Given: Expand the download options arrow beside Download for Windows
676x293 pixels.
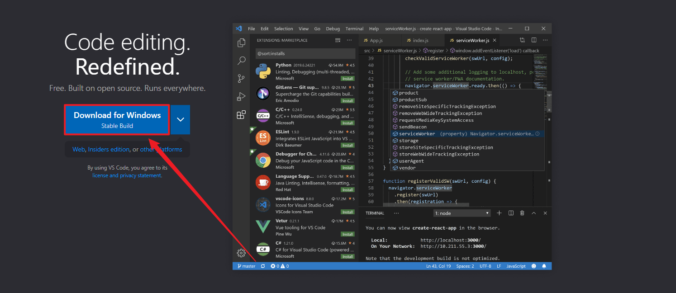Looking at the screenshot, I should 181,120.
